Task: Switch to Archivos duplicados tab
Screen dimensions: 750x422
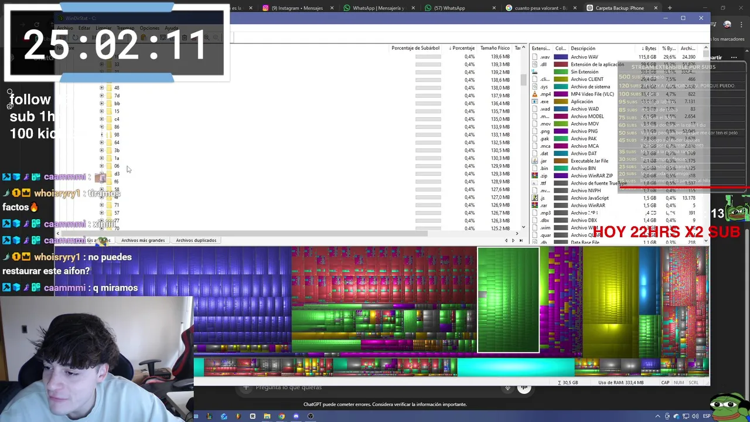Action: click(x=196, y=240)
